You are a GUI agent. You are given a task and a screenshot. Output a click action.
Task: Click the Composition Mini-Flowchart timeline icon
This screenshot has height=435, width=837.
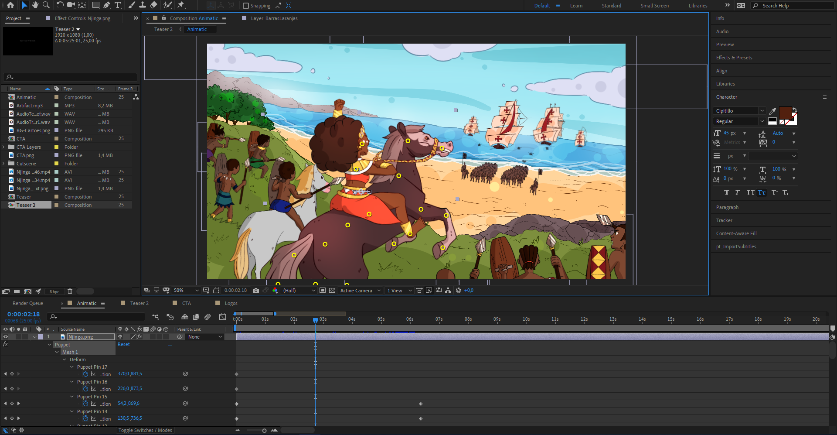coord(155,317)
